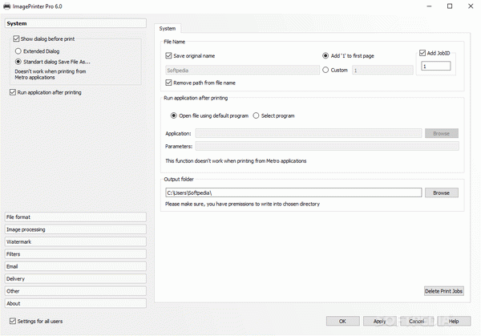Choose the Select program radio option
The height and width of the screenshot is (336, 481).
tap(257, 115)
